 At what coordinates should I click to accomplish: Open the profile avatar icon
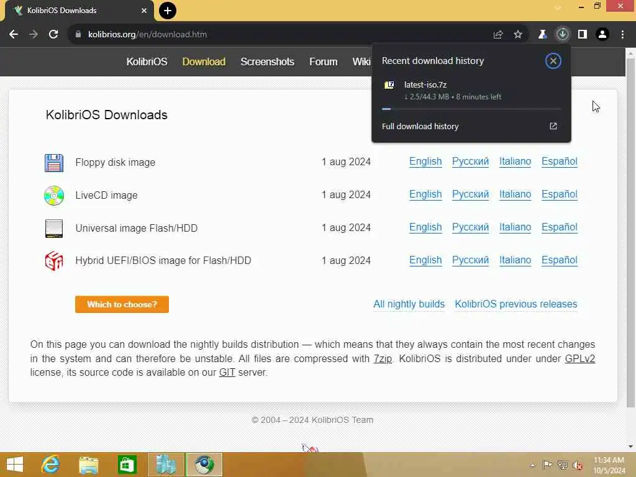(x=602, y=35)
